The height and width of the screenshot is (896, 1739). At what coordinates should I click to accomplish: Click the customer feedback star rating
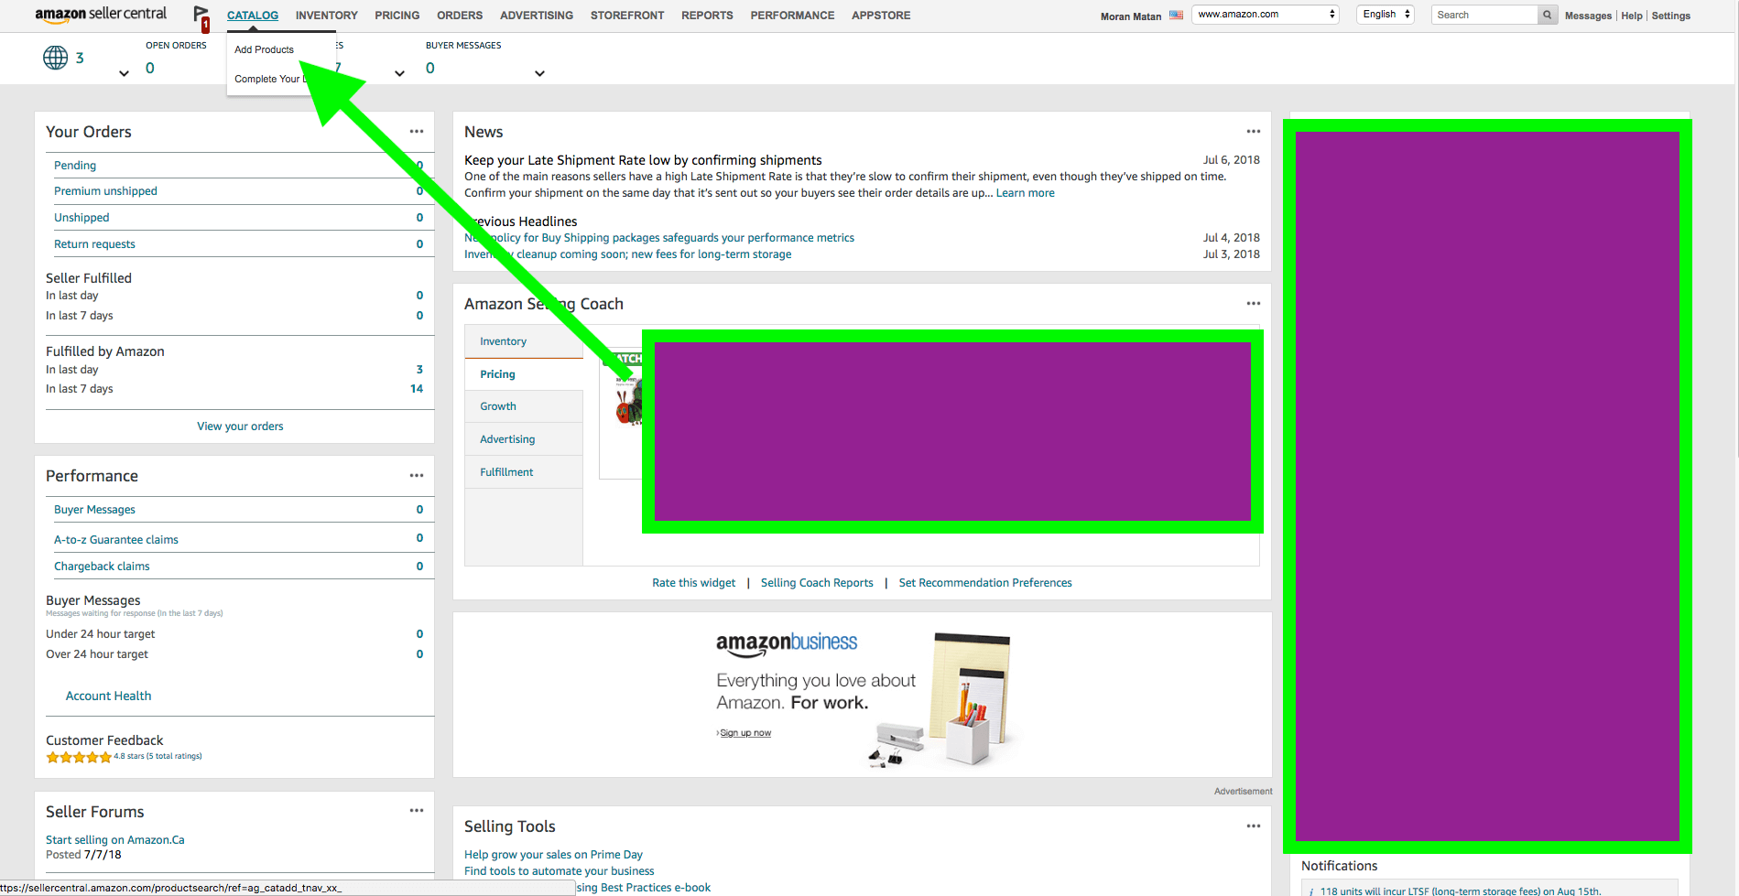[x=79, y=757]
